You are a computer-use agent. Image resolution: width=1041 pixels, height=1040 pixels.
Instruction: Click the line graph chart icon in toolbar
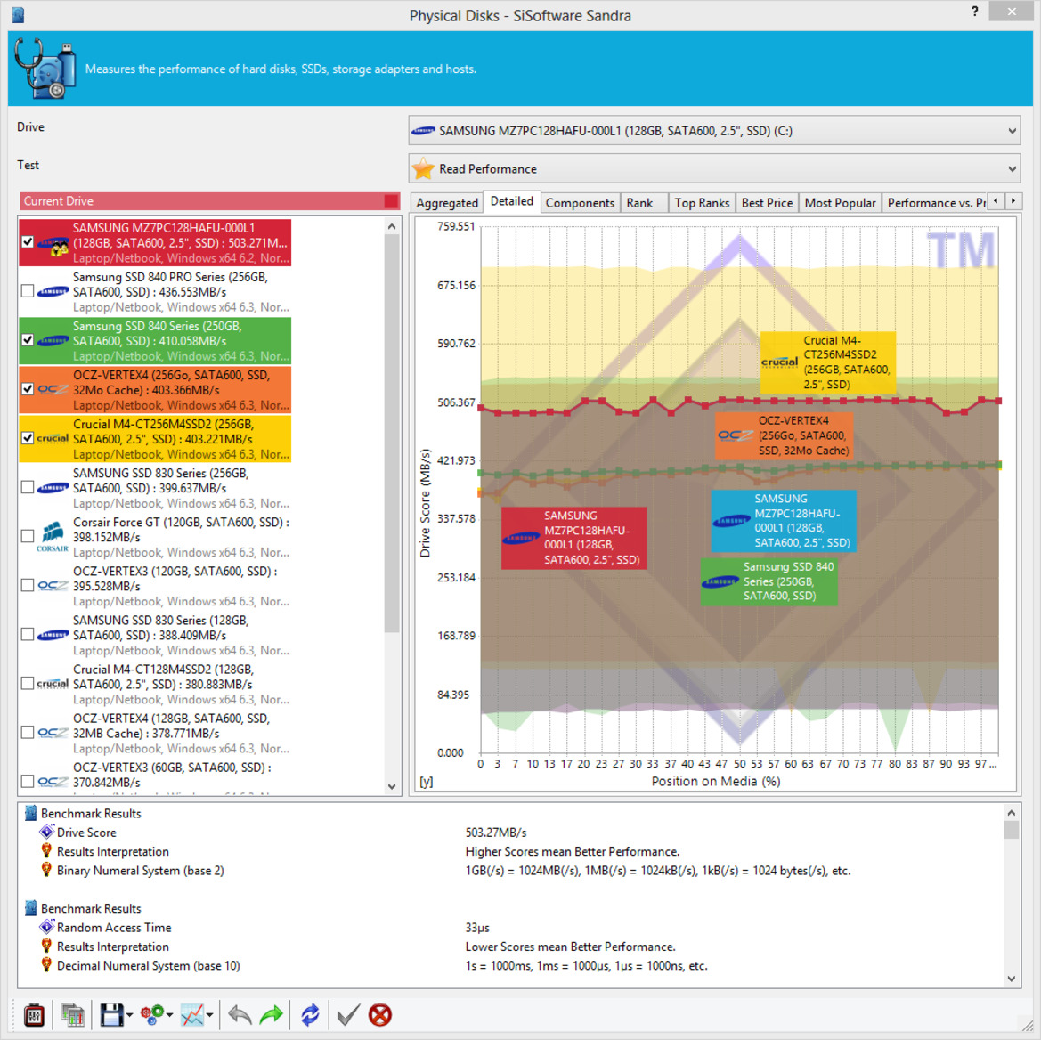pyautogui.click(x=192, y=1015)
